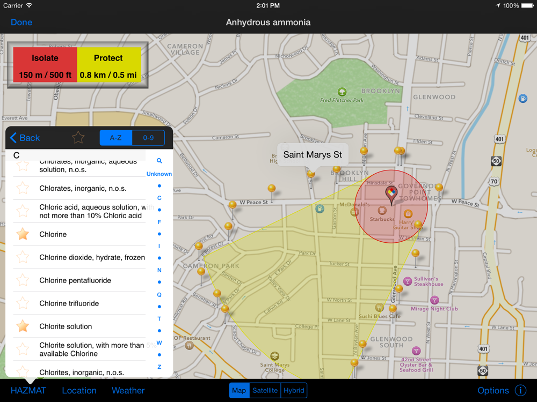This screenshot has height=402, width=537.
Task: Tap Saint Marys College icon
Action: coord(274,356)
